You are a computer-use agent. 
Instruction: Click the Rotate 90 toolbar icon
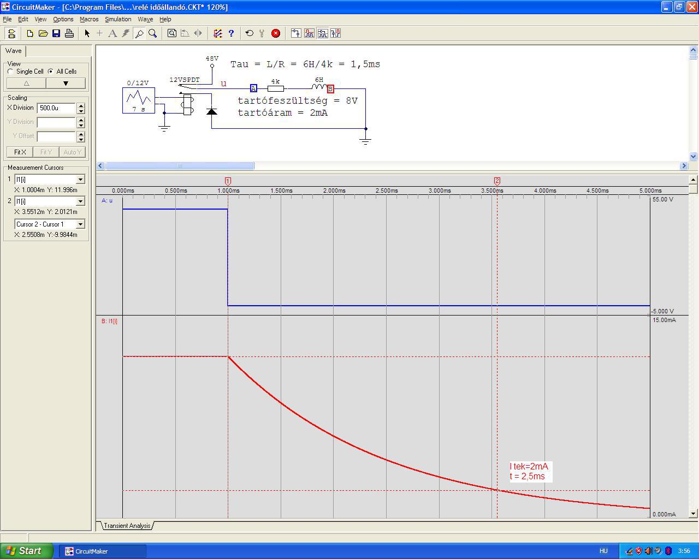point(185,33)
